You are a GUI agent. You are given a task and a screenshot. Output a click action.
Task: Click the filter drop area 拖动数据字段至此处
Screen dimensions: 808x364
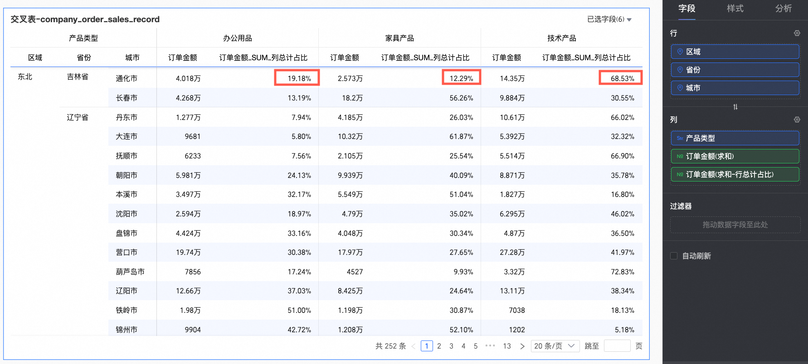coord(735,225)
